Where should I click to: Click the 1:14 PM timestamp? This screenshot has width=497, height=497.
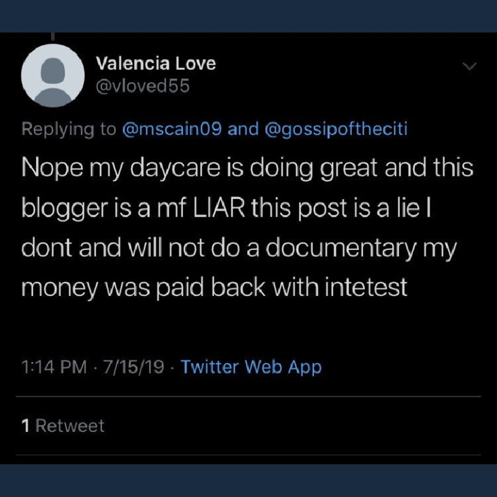(x=54, y=367)
